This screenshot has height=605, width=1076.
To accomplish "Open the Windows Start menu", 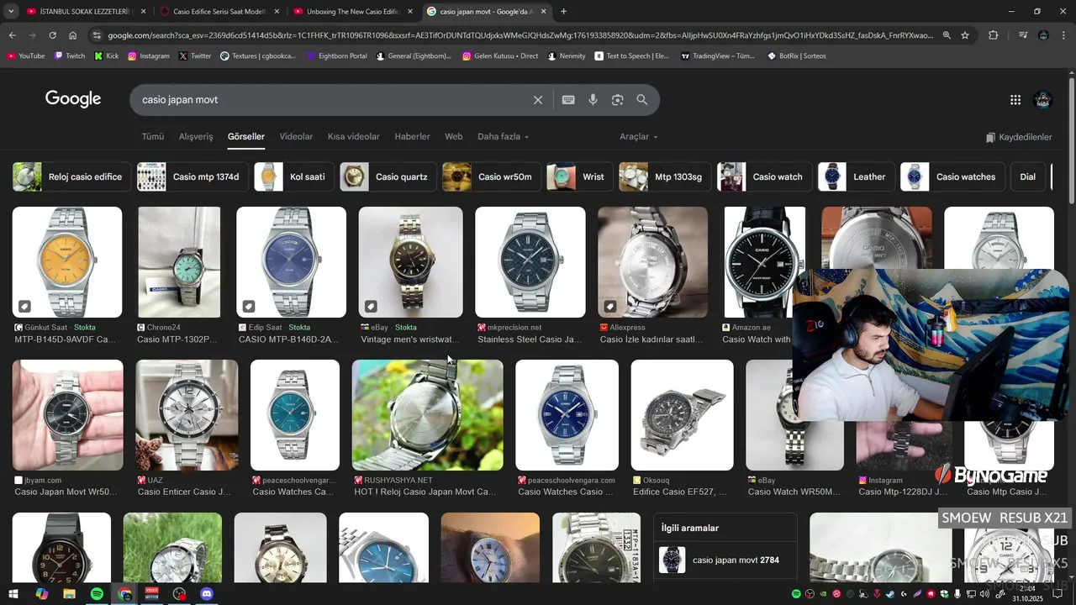I will point(13,594).
